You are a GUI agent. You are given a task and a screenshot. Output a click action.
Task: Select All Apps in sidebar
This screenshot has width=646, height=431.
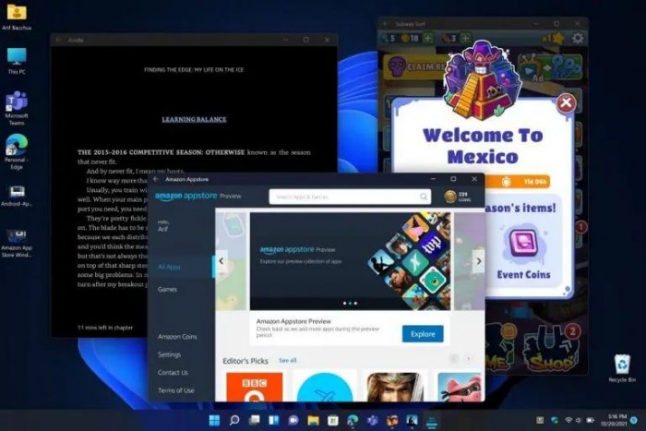tap(169, 267)
